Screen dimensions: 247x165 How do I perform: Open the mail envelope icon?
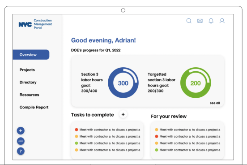tap(200, 21)
